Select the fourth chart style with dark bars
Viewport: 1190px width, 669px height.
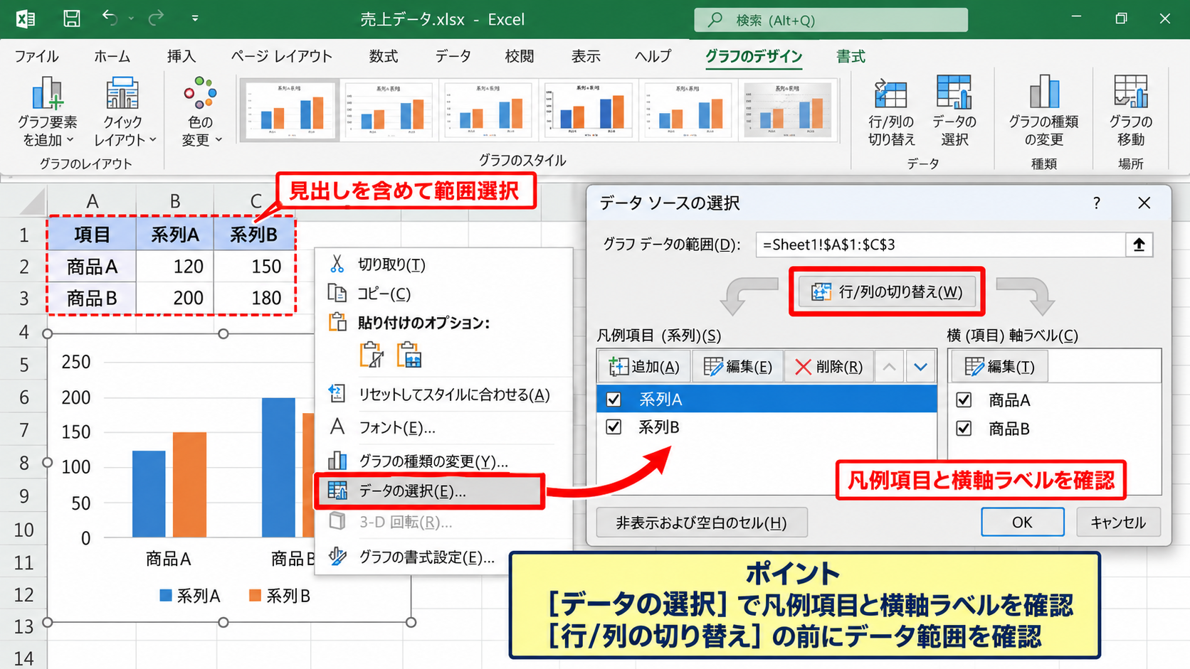click(588, 109)
